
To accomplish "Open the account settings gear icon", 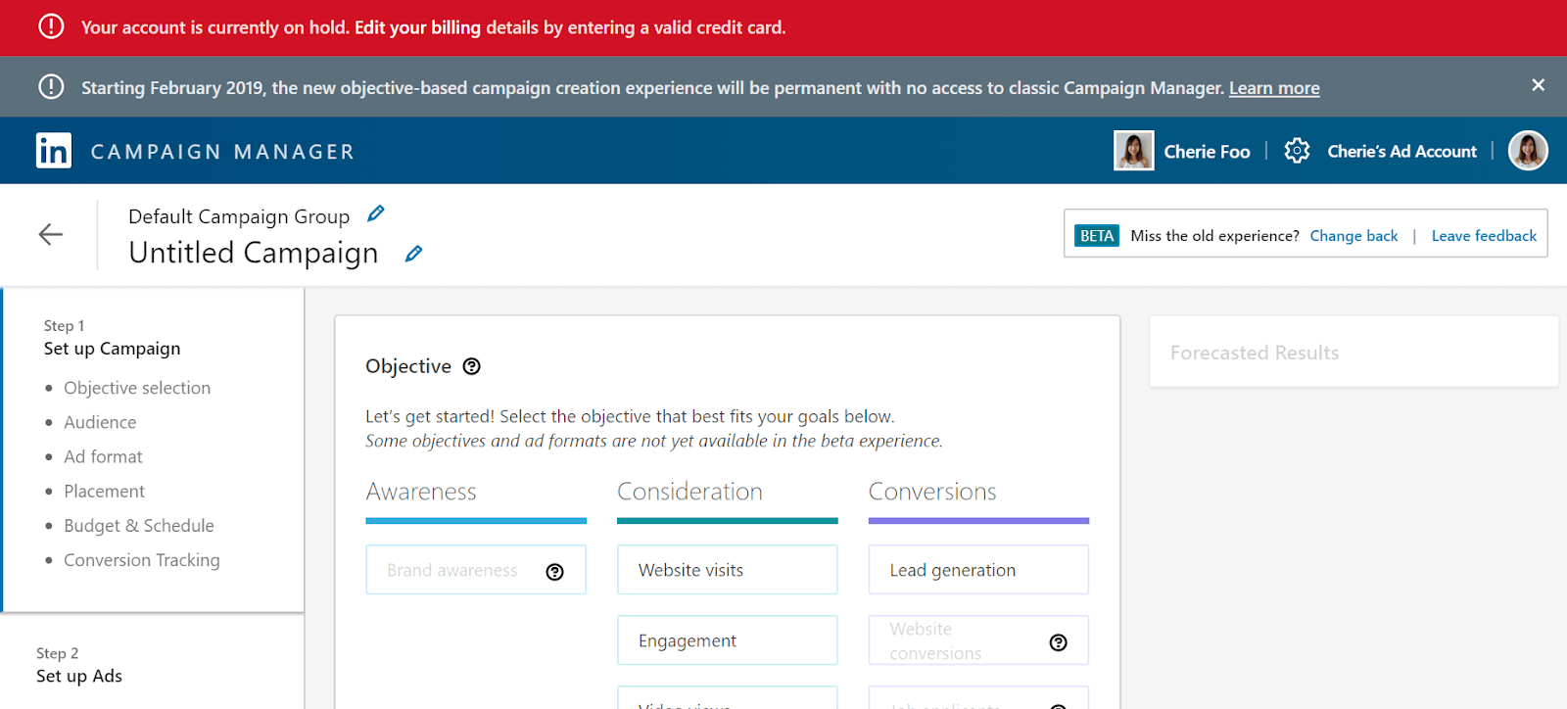I will click(x=1297, y=151).
